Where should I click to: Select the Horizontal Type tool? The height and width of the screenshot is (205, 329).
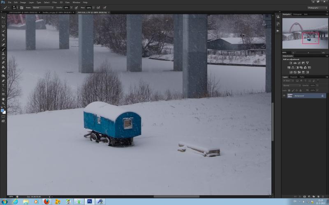pos(3,85)
